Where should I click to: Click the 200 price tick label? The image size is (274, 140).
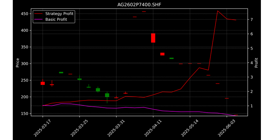24,97
